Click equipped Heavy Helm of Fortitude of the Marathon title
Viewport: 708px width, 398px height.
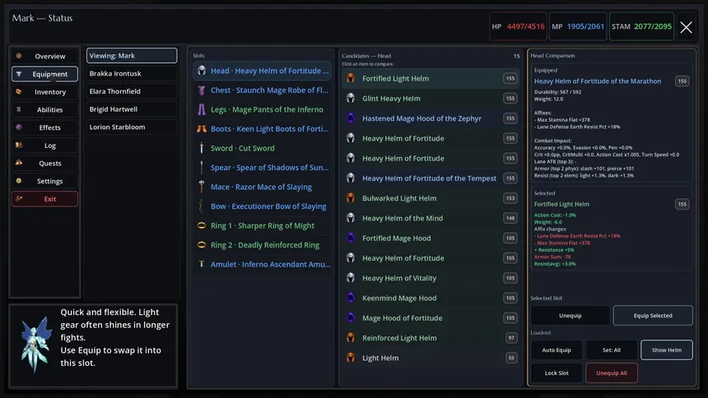598,81
